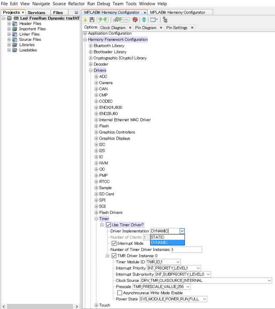
Task: Open the Debug menu
Action: click(x=104, y=4)
